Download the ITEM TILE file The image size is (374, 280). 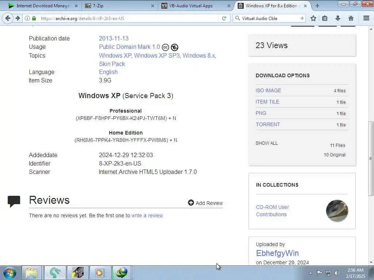click(267, 102)
